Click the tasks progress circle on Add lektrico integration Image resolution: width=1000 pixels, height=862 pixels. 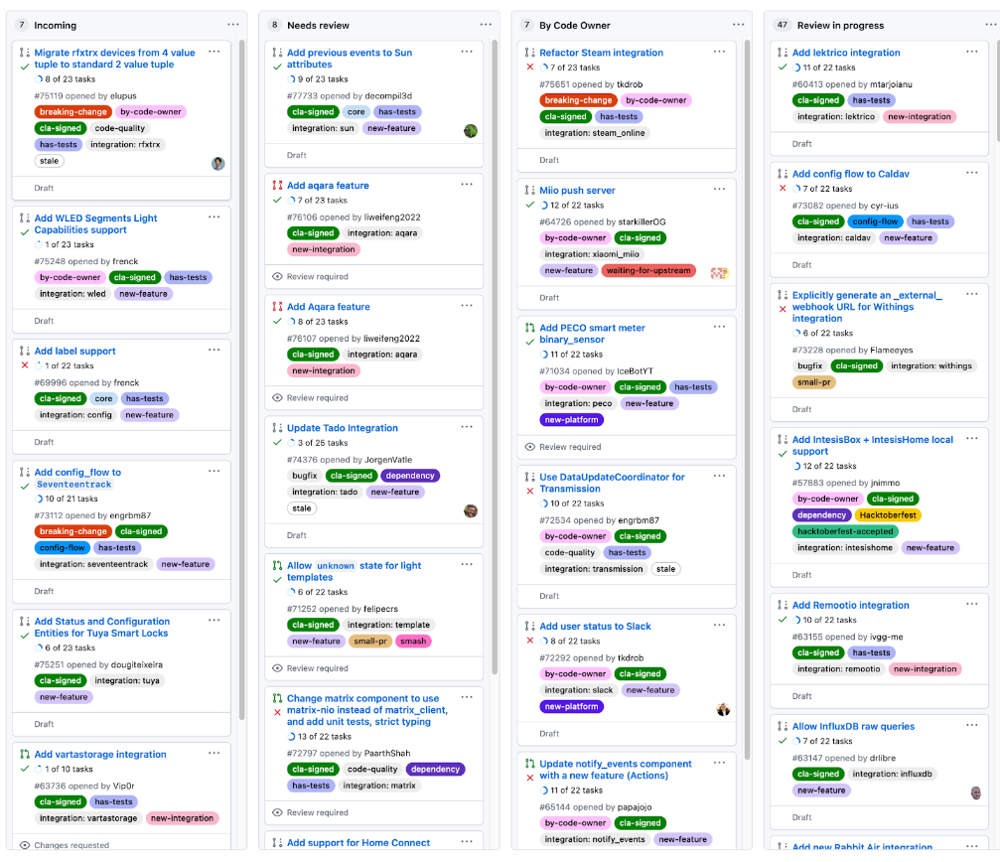pyautogui.click(x=796, y=68)
